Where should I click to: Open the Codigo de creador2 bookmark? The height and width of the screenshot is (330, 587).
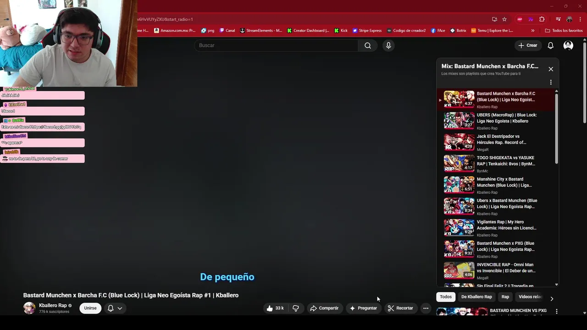pos(406,31)
